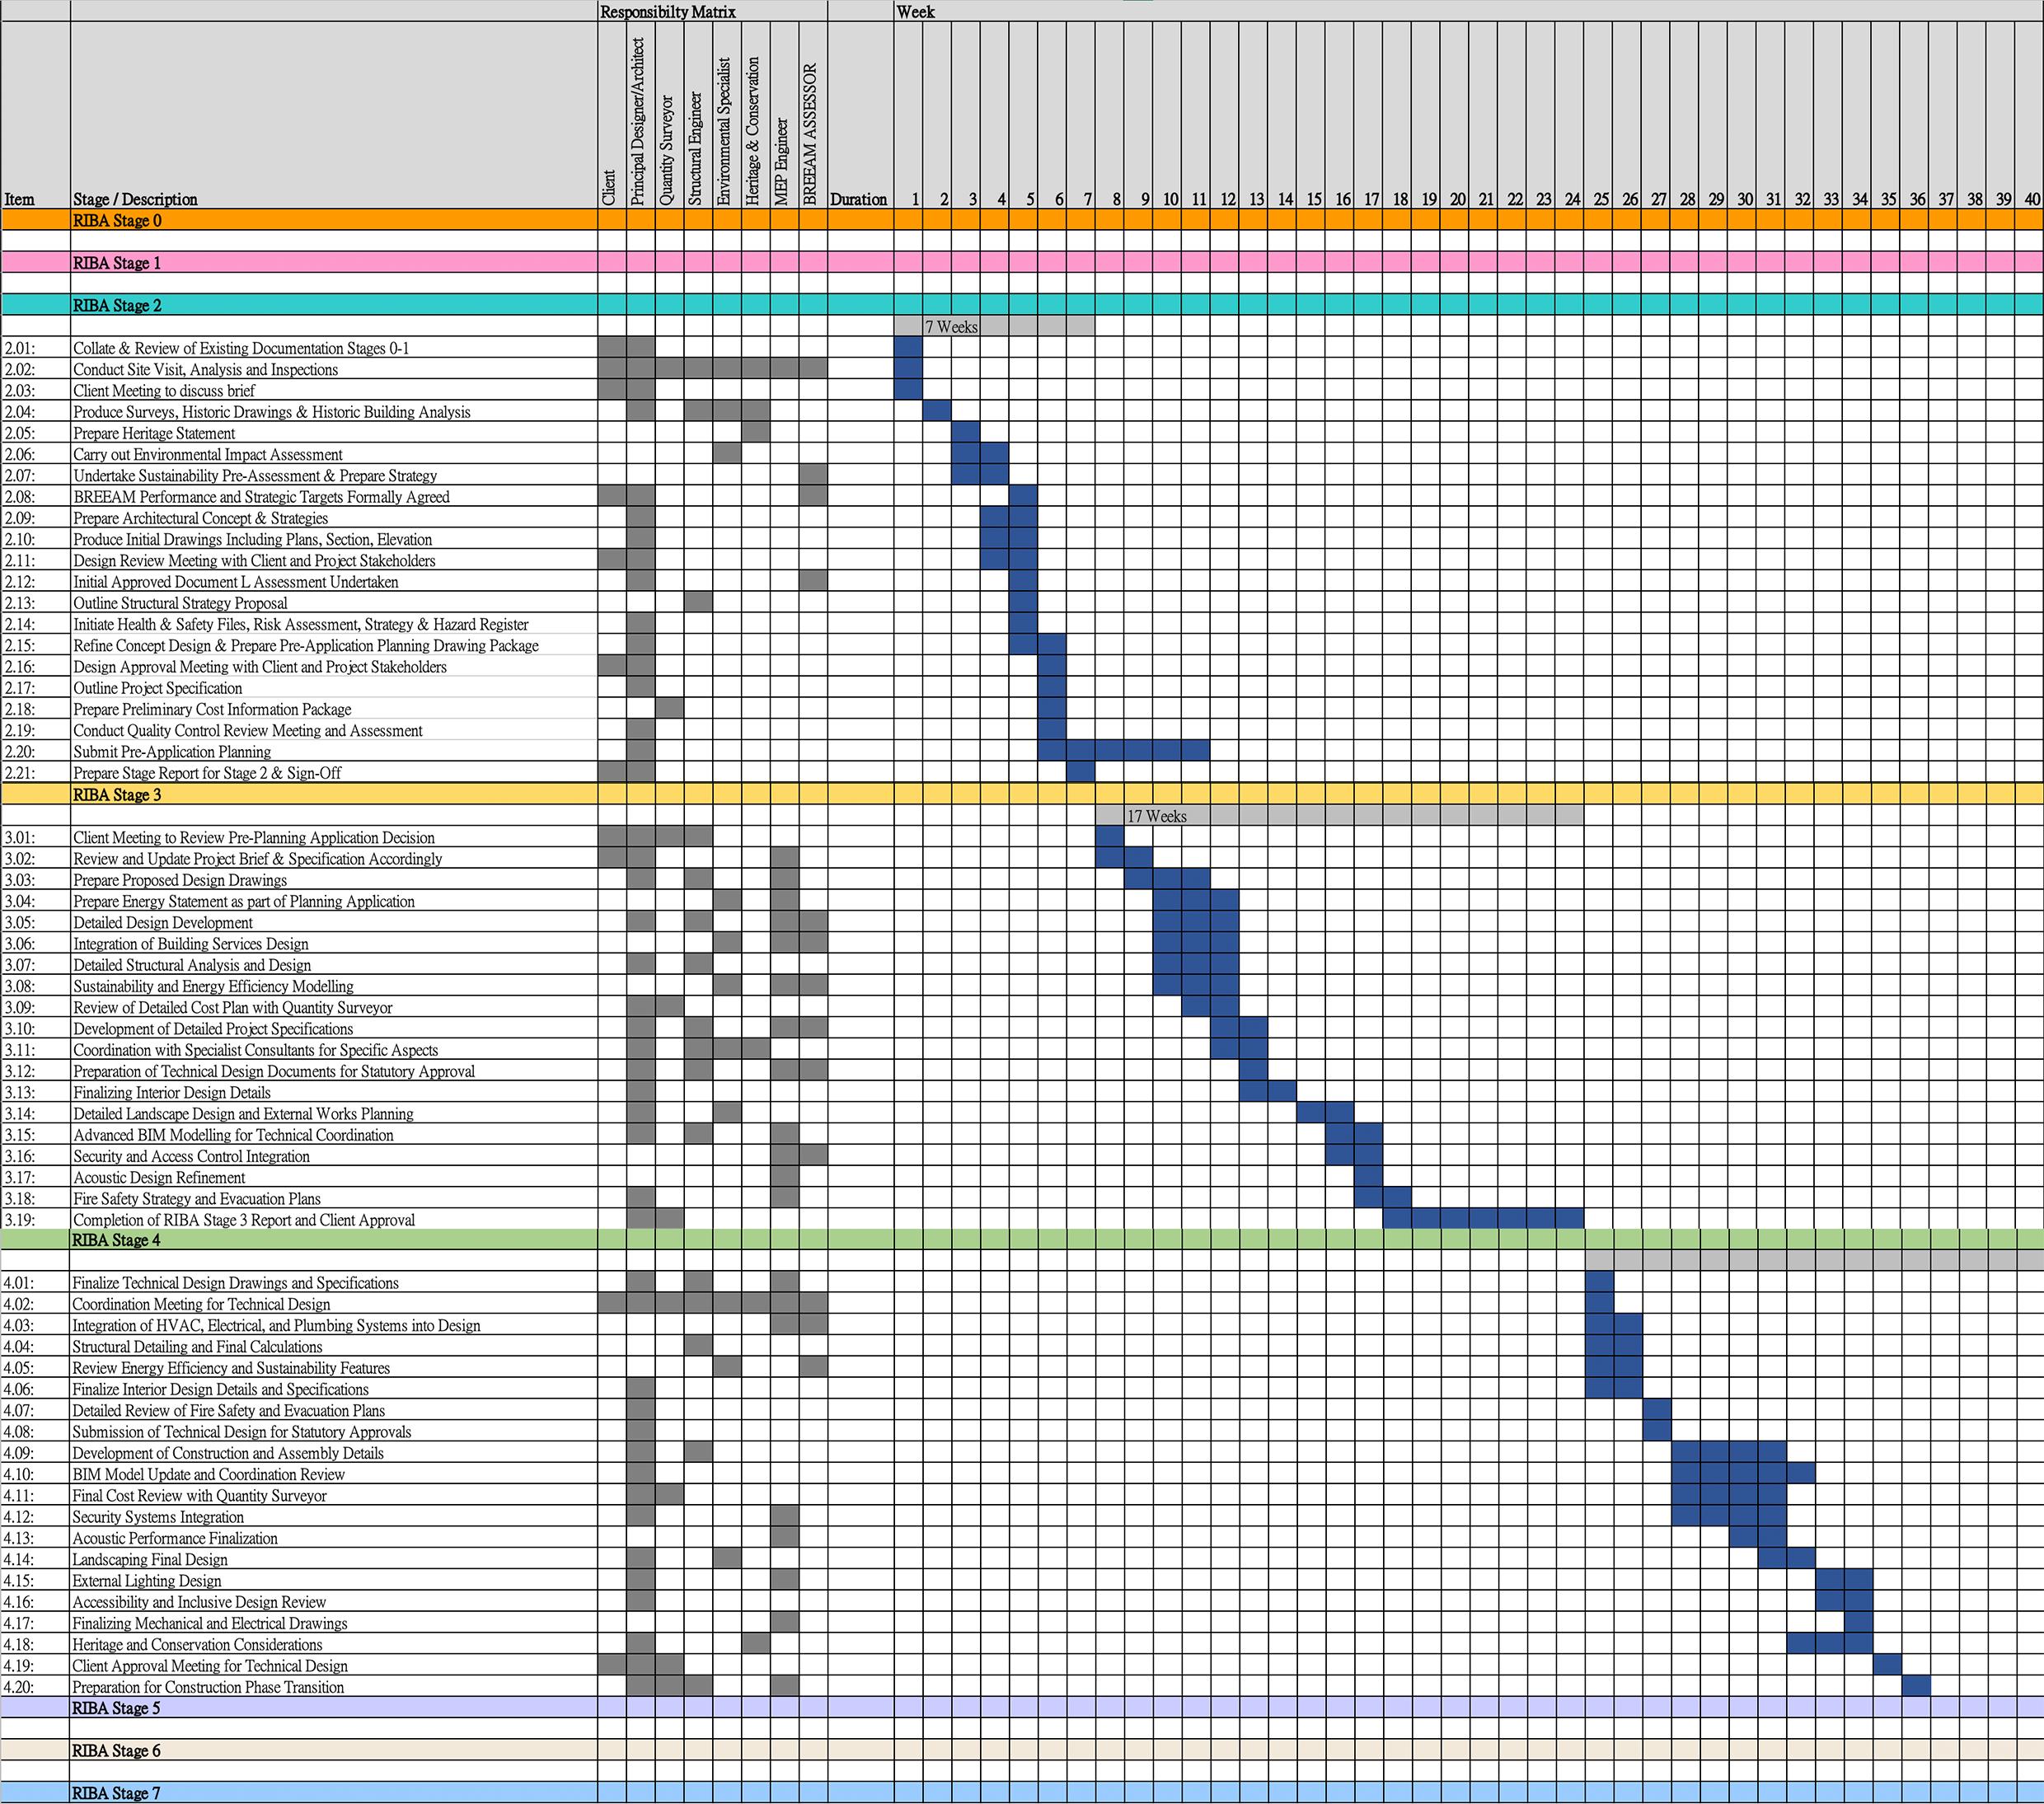The width and height of the screenshot is (2044, 1804).
Task: Select the Duration column header
Action: (859, 199)
